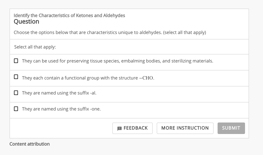Click the sentence 'They are named using the suffix -one.'

pos(61,109)
